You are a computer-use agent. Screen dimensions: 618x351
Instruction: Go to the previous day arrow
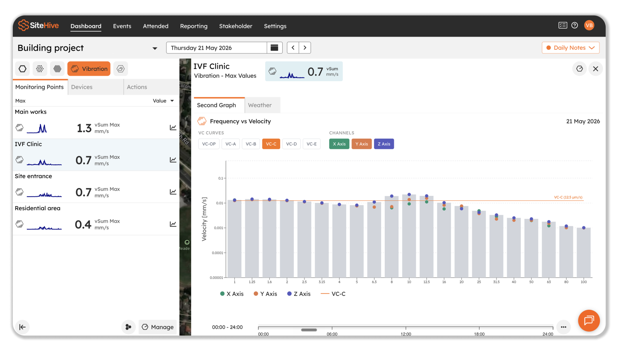(x=293, y=48)
